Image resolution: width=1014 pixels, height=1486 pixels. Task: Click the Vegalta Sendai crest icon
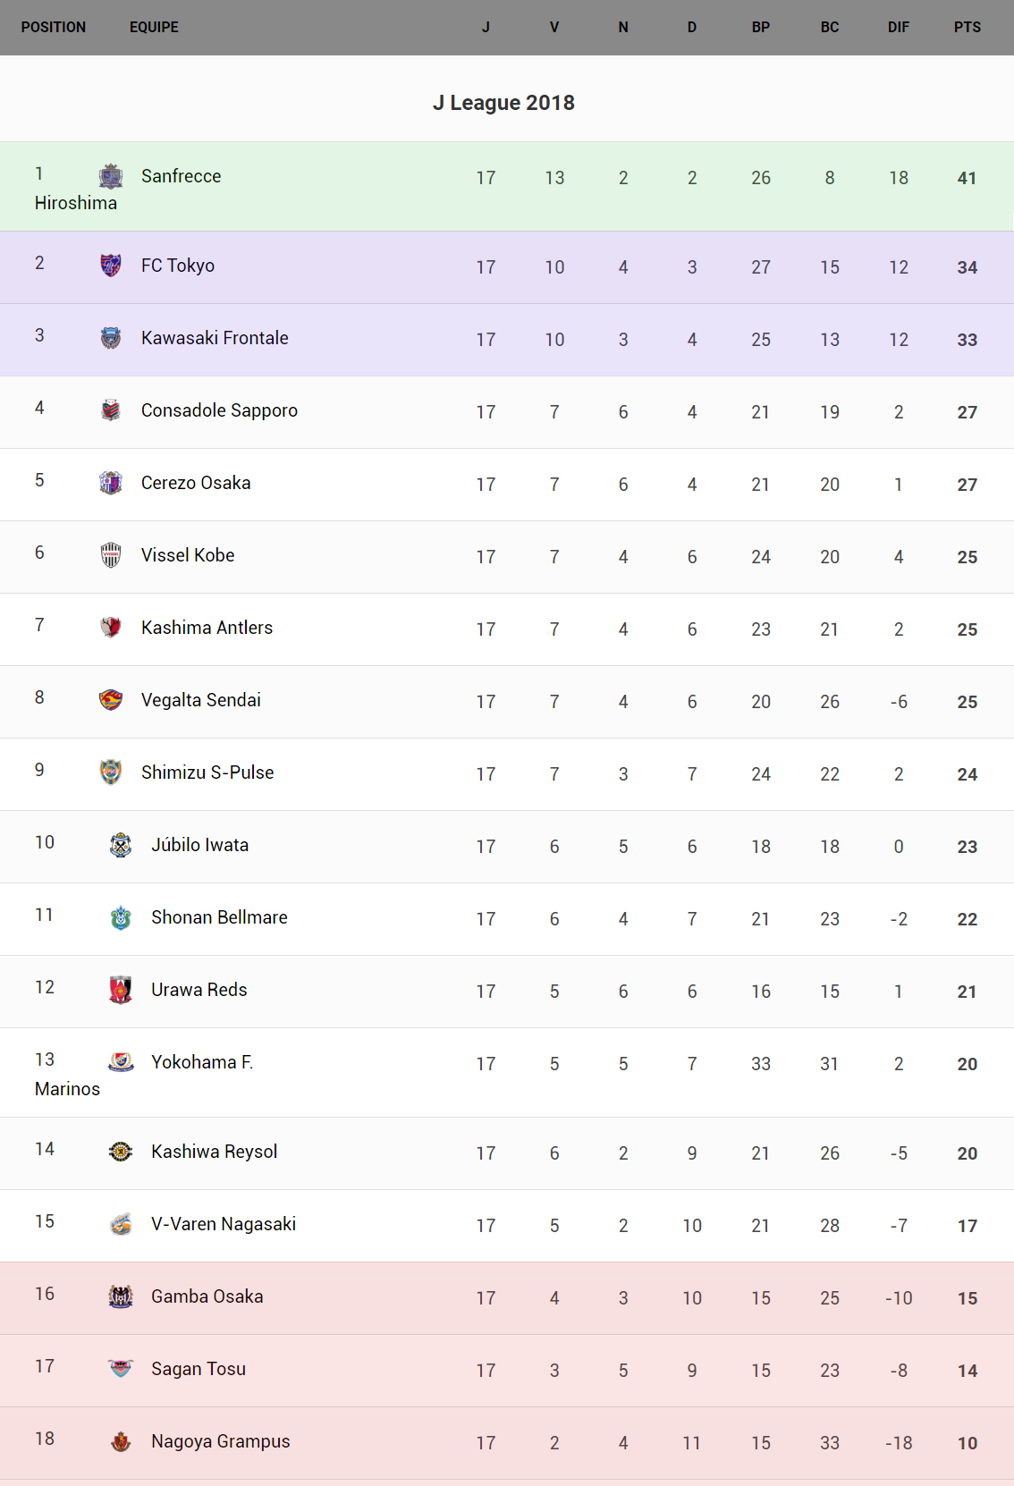click(x=111, y=700)
